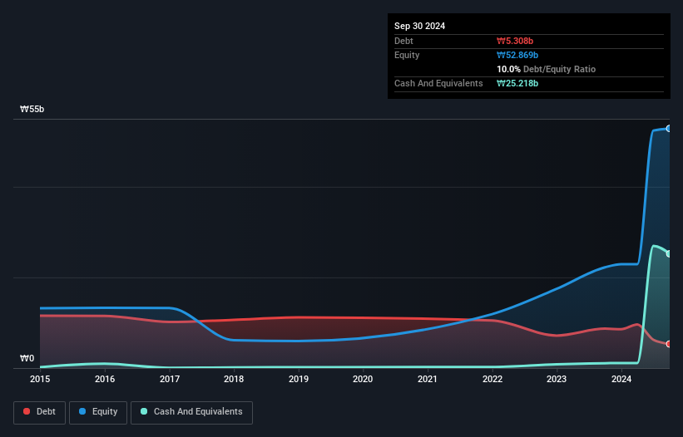Click the ₩0 y-axis label
The width and height of the screenshot is (683, 437).
[x=27, y=358]
